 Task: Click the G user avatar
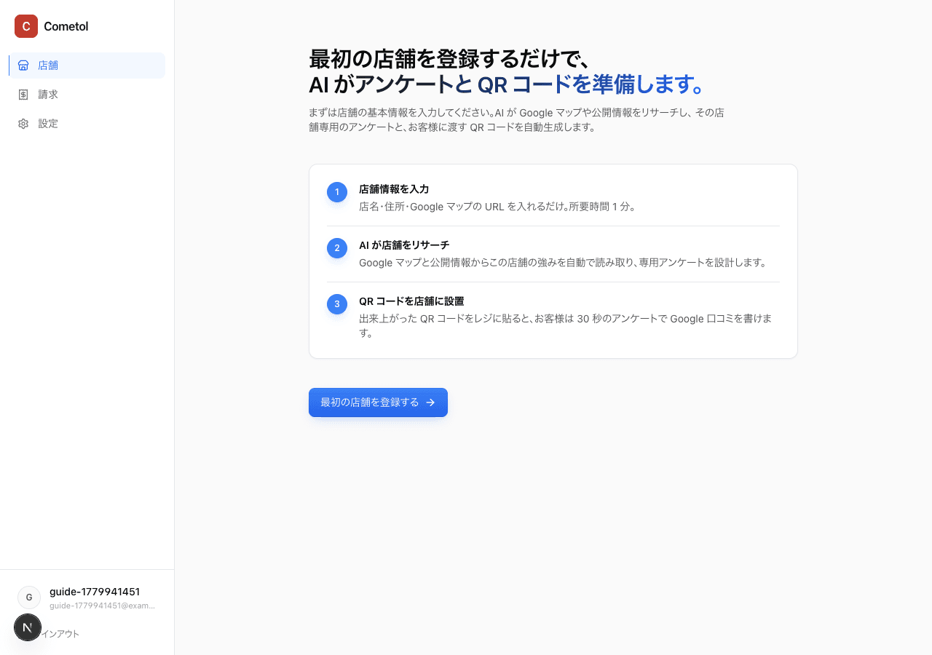pyautogui.click(x=29, y=598)
